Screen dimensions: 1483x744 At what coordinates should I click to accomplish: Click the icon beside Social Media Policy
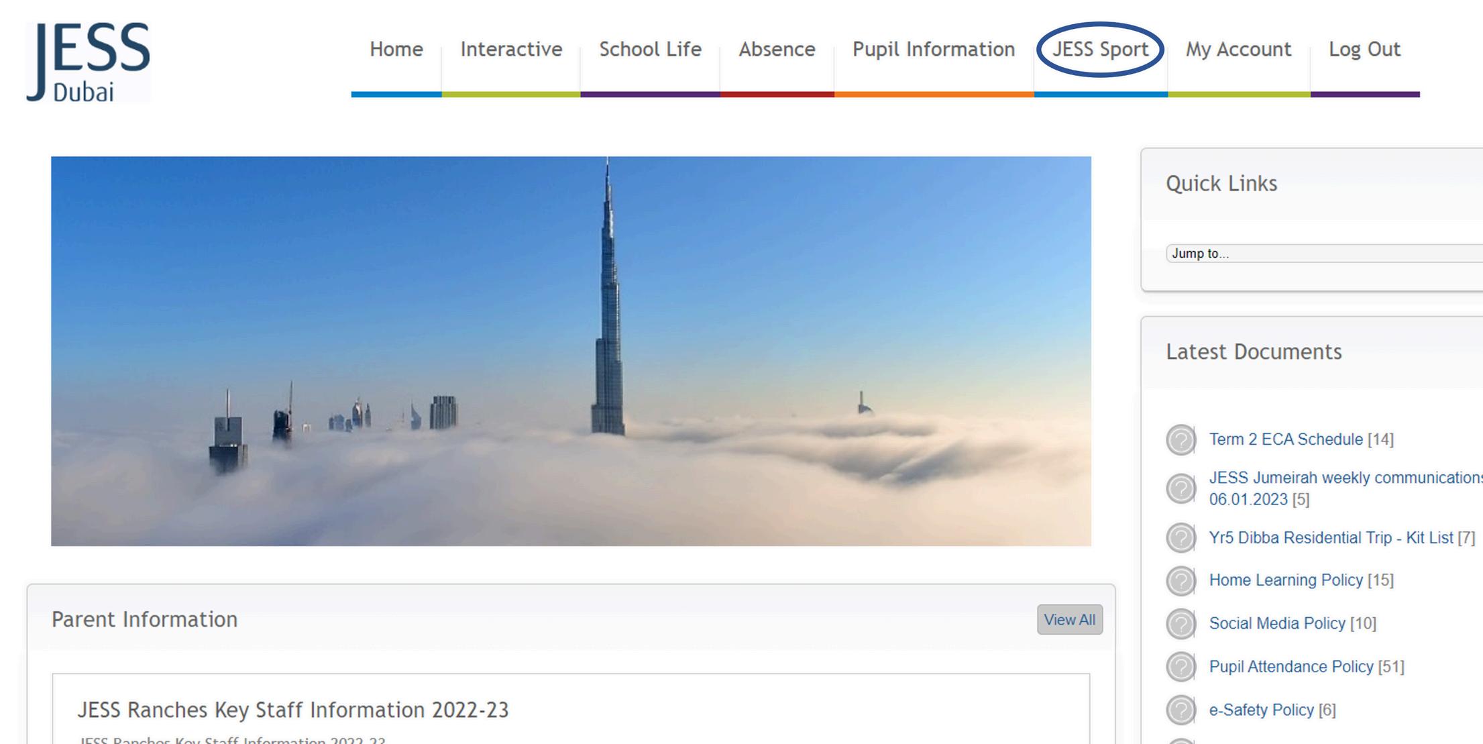click(x=1180, y=624)
